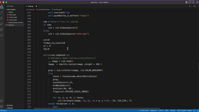
Task: Click scaleFactor=1.15 on line 220
Action: (x=63, y=82)
